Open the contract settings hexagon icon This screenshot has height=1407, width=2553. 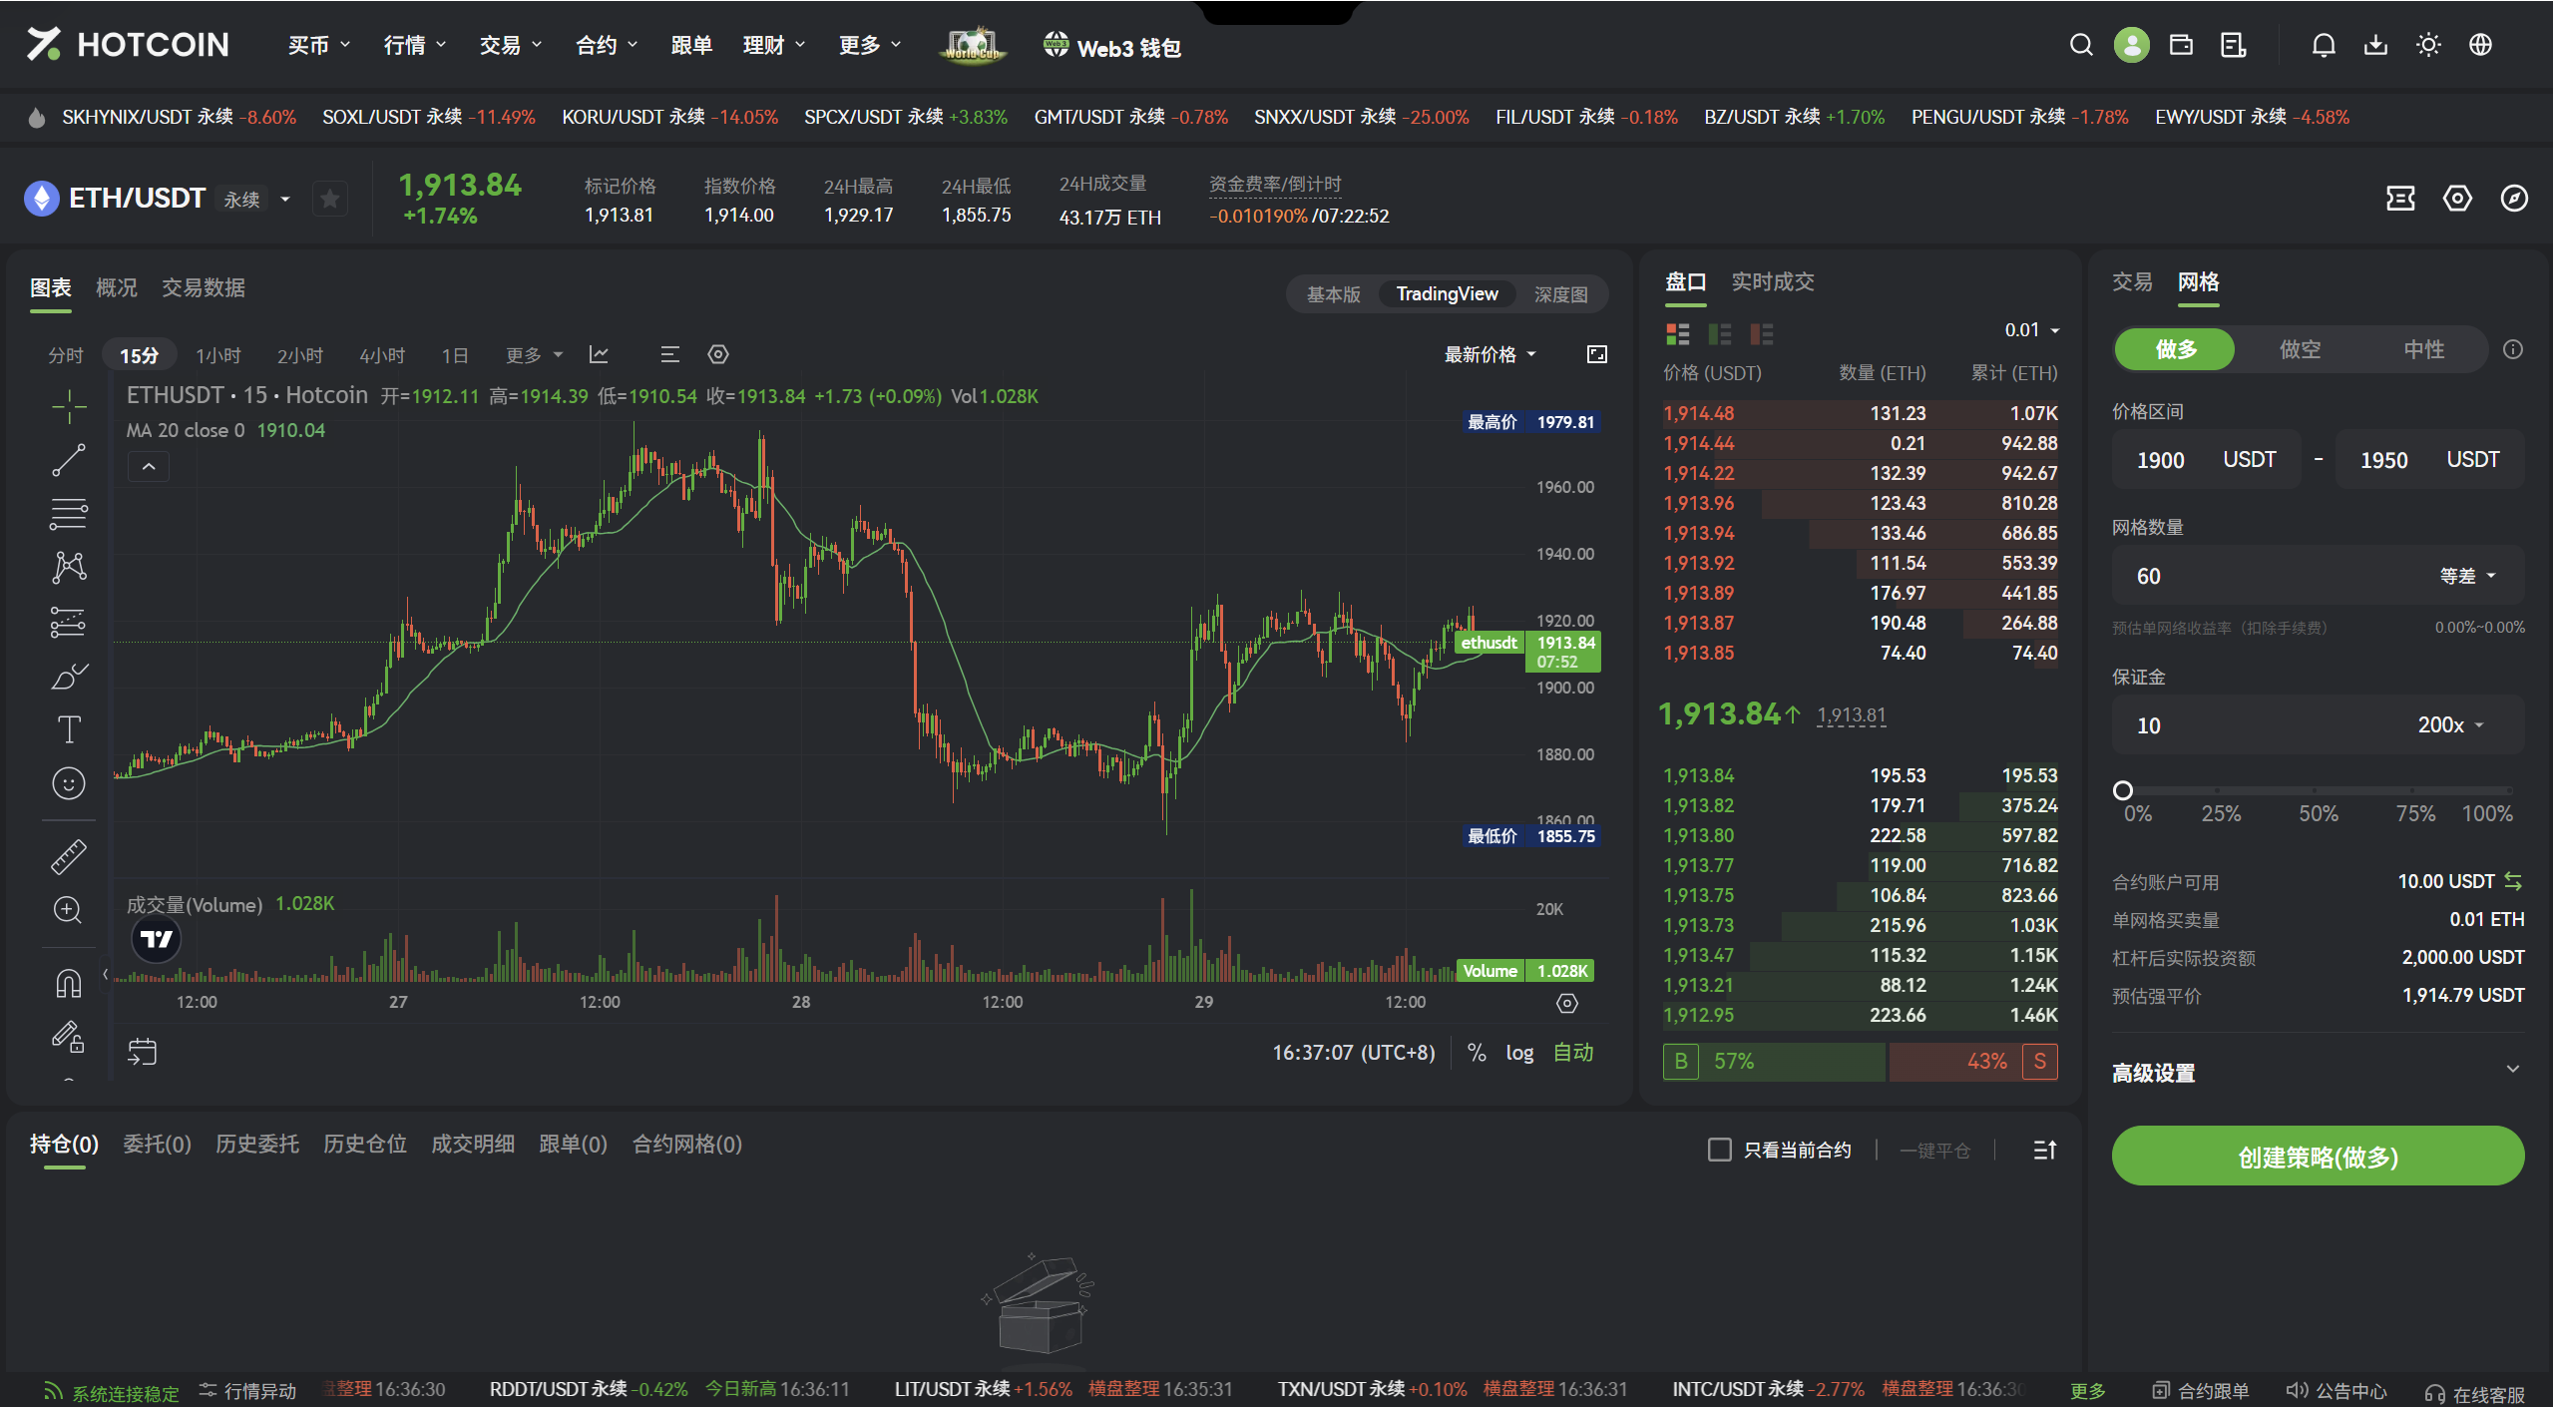point(2457,199)
